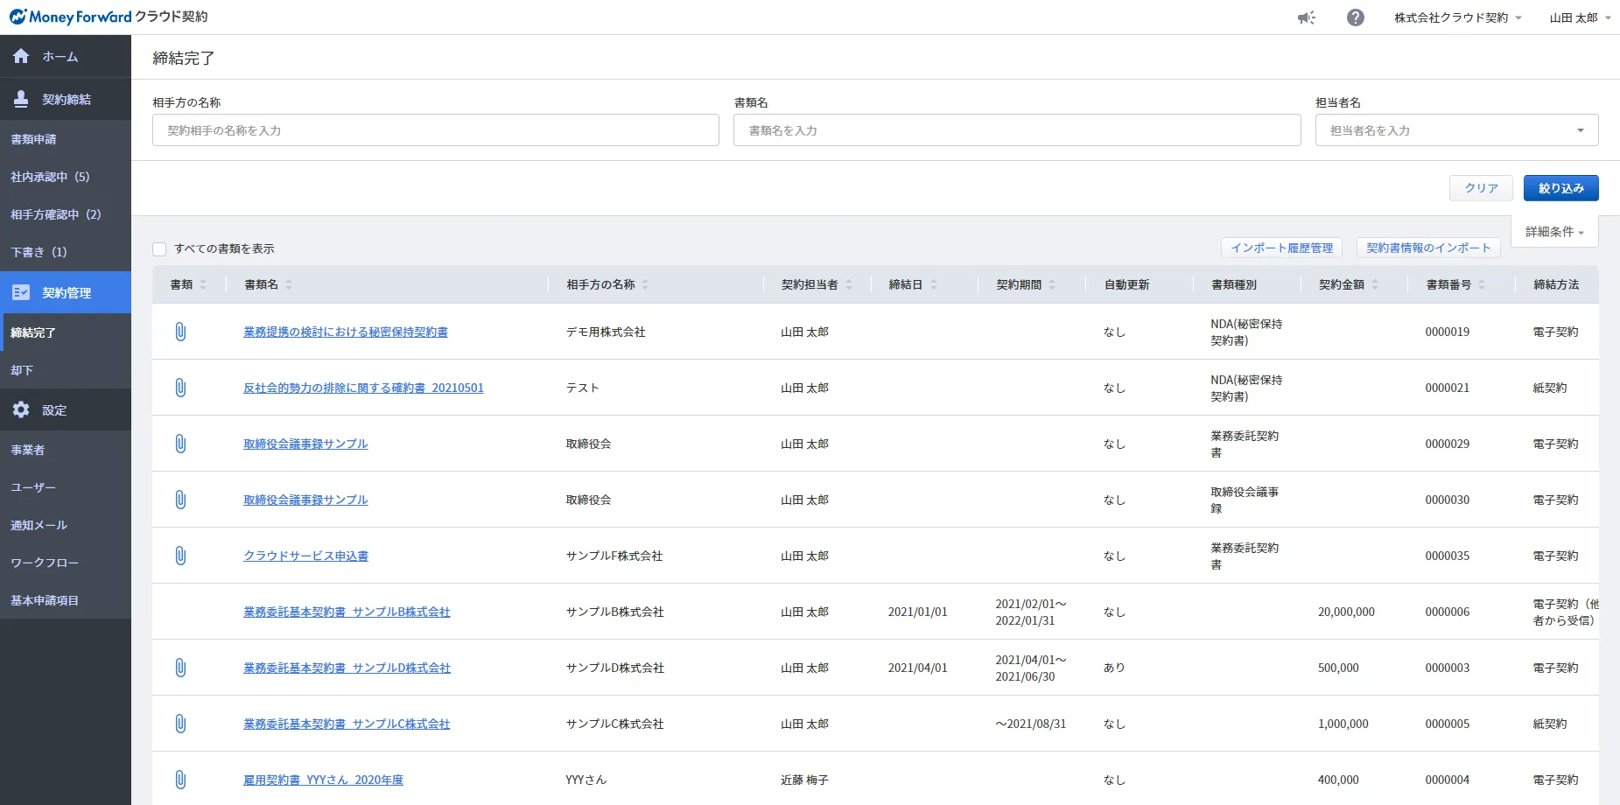Open the 担当者名 combo box
Image resolution: width=1620 pixels, height=805 pixels.
point(1456,130)
